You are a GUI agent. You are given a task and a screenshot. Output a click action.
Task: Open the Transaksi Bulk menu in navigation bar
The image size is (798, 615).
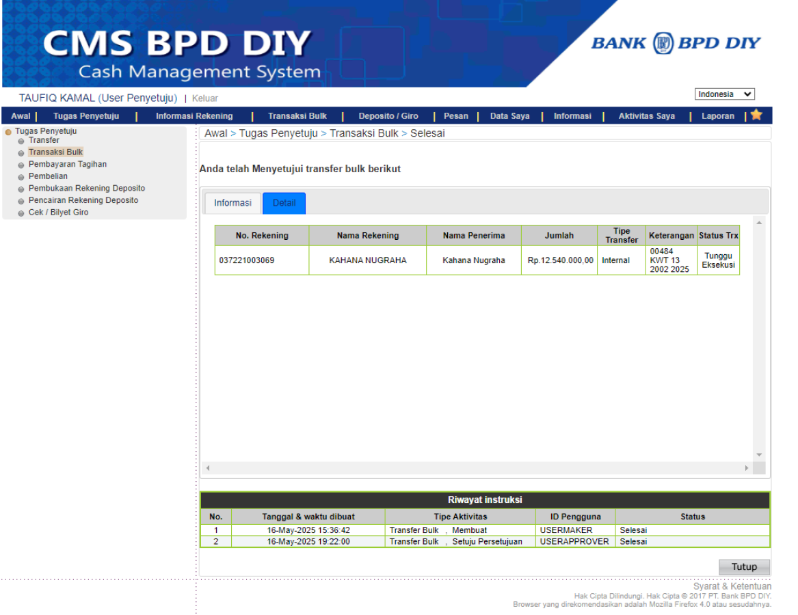(297, 116)
